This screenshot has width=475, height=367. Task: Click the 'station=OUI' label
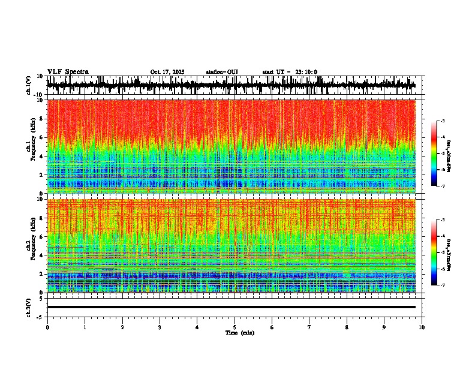tap(222, 72)
